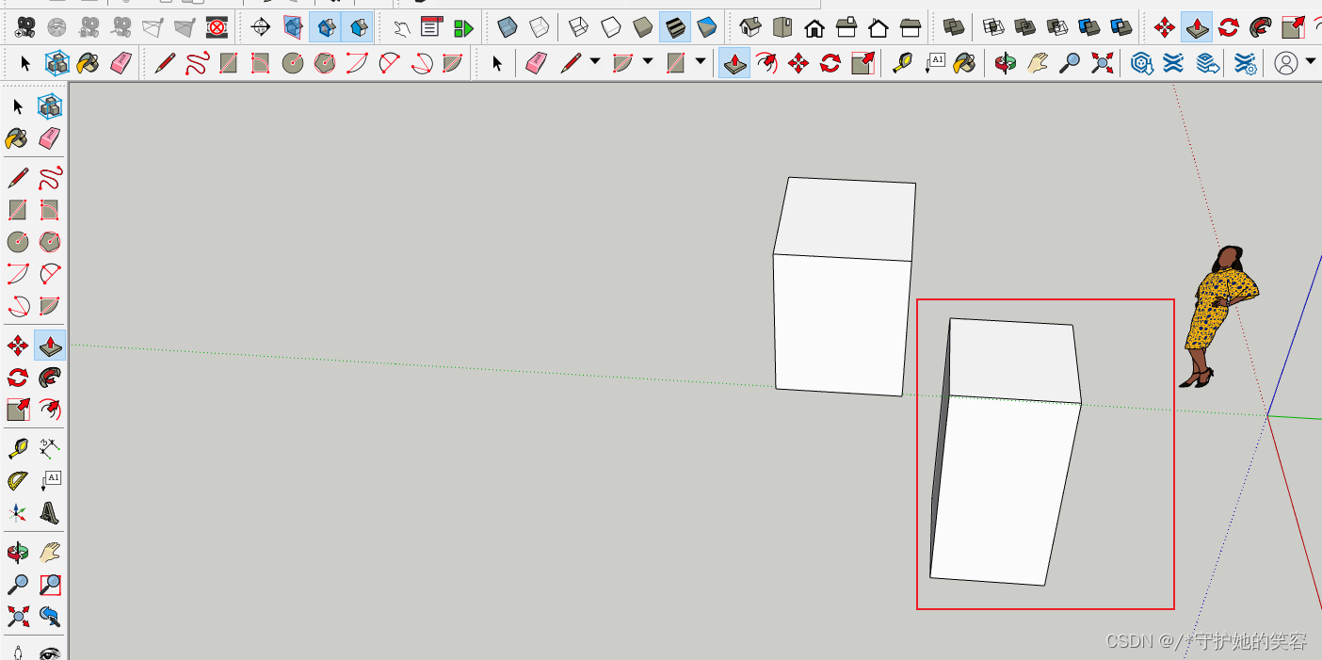The width and height of the screenshot is (1322, 660).
Task: Switch to Right view
Action: pos(846,27)
